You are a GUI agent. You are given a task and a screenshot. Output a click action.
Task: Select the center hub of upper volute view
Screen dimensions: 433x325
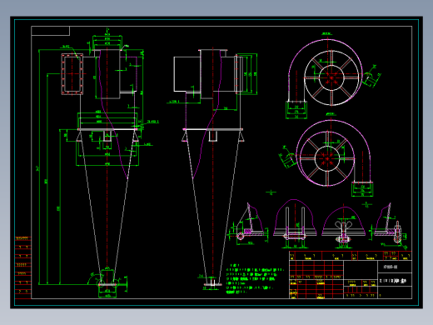(x=331, y=77)
